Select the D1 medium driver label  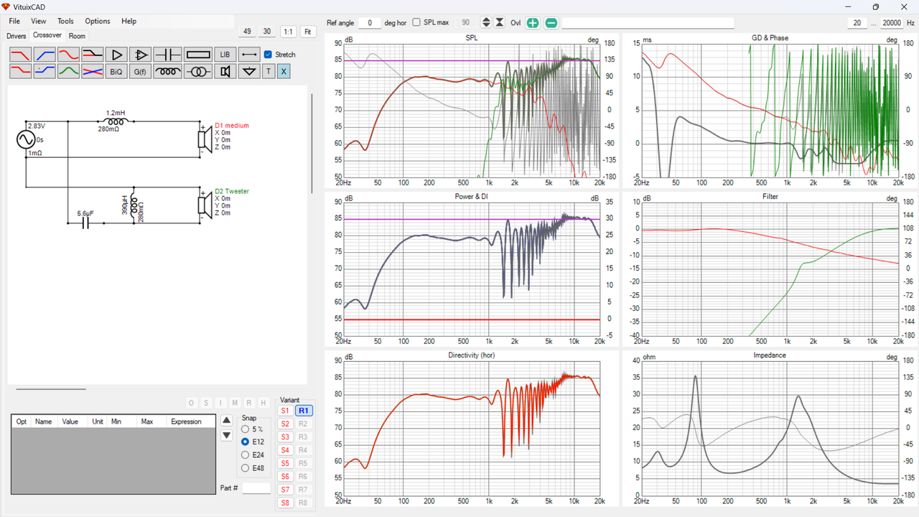click(232, 126)
